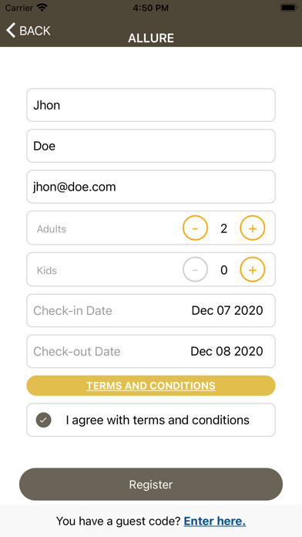Add a kid with the plus button
Image resolution: width=302 pixels, height=537 pixels.
click(x=253, y=269)
